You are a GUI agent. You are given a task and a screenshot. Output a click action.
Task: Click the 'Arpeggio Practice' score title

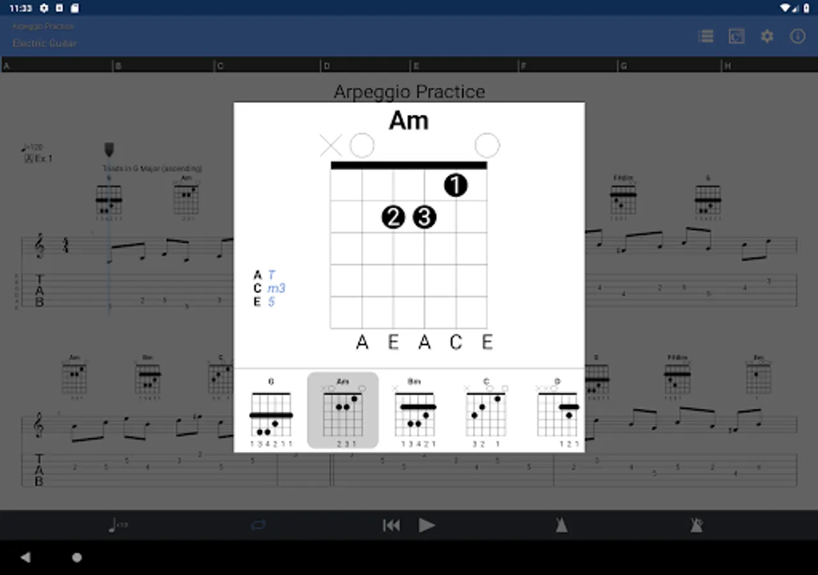(x=409, y=92)
